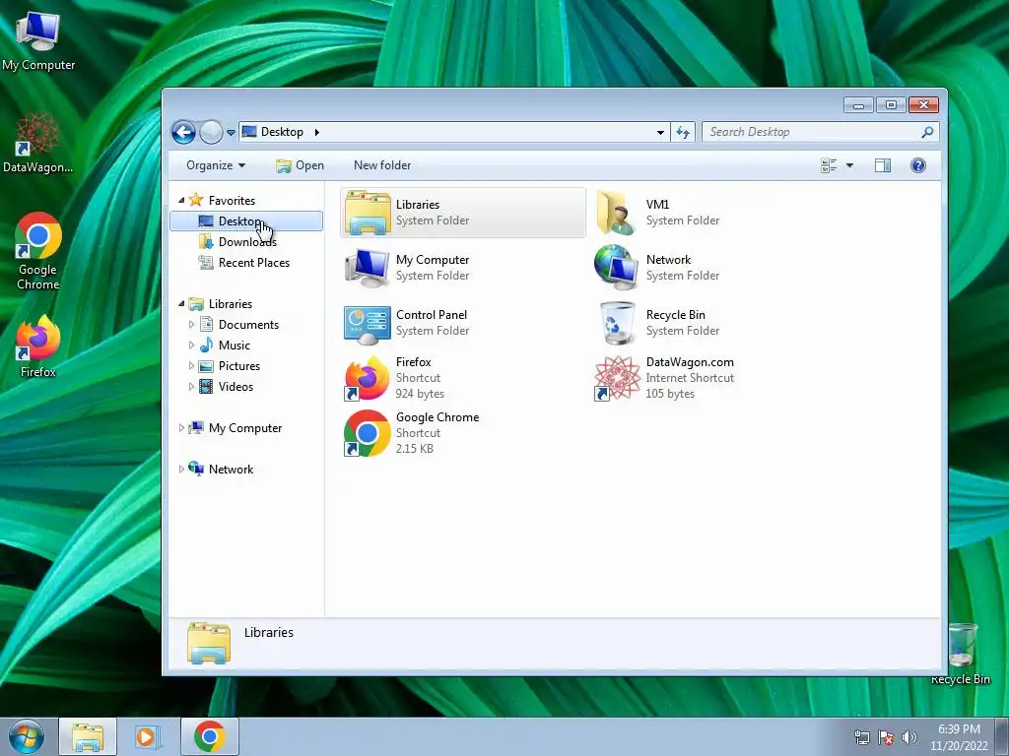
Task: Expand the Videos library node
Action: [191, 386]
